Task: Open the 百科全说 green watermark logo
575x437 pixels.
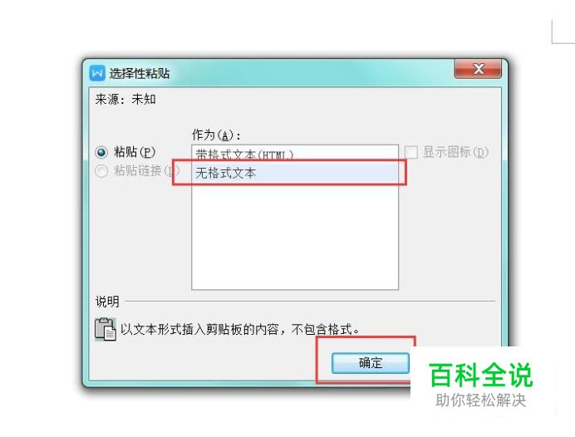Action: coord(480,375)
